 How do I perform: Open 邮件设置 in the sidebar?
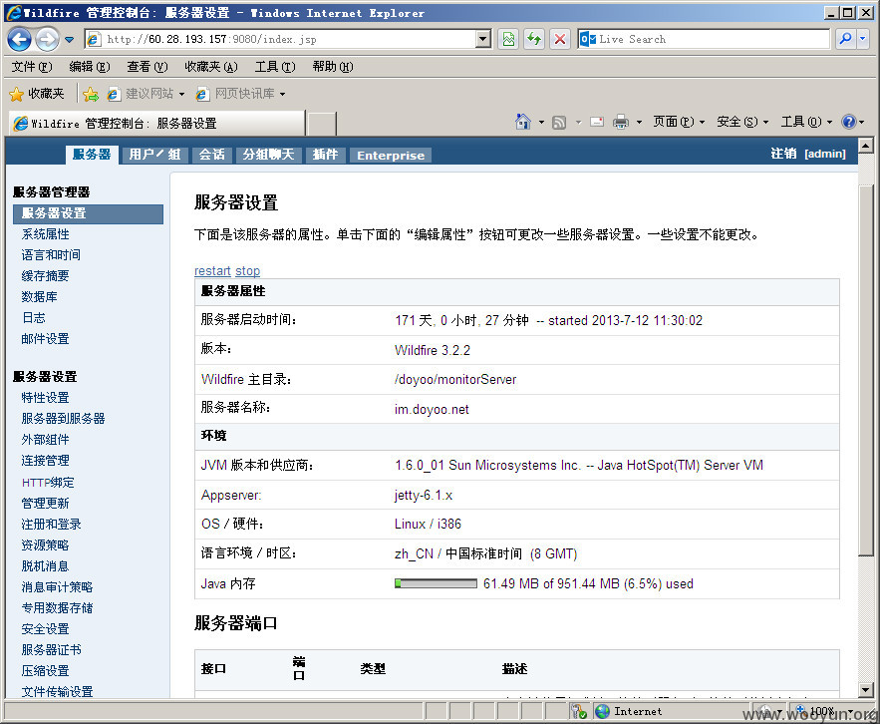(46, 339)
